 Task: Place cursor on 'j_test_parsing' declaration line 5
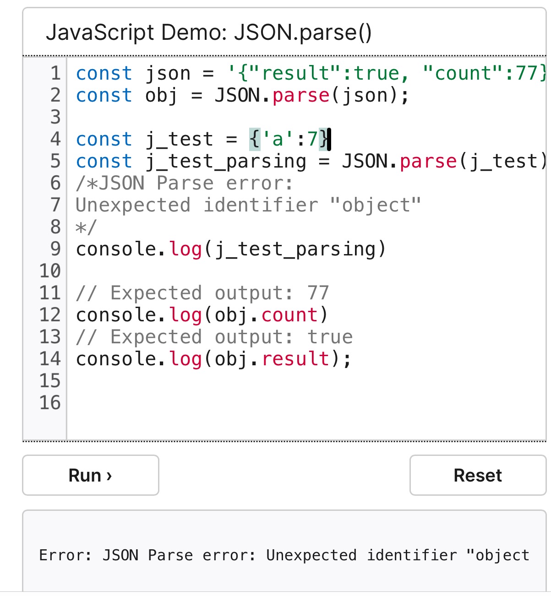(311, 161)
